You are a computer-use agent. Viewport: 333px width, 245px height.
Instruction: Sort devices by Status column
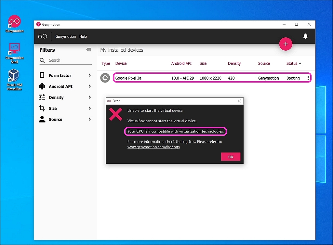pos(294,63)
